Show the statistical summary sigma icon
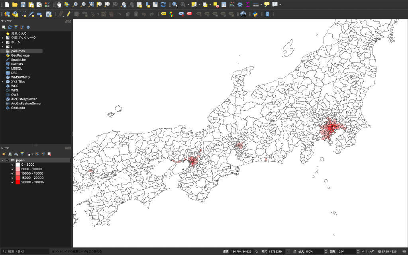408x255 pixels. (x=248, y=4)
